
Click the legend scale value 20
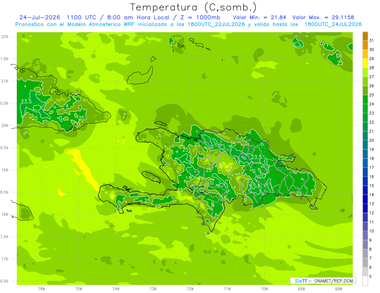(x=372, y=140)
